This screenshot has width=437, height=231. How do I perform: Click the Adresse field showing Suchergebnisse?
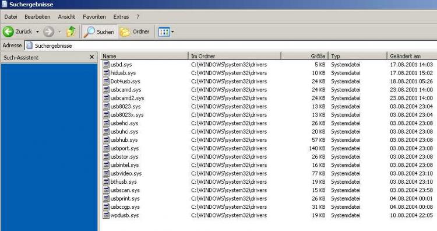tap(231, 45)
